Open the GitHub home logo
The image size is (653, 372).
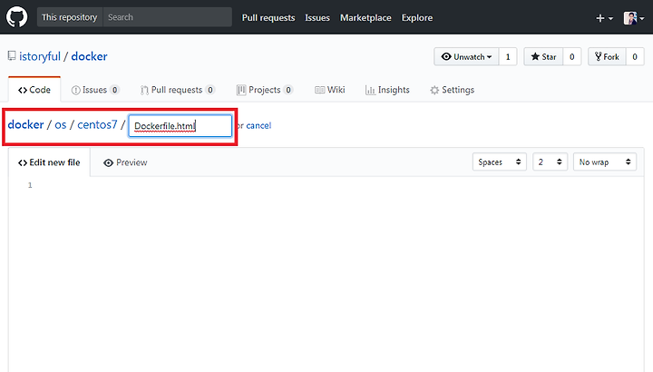pos(16,17)
